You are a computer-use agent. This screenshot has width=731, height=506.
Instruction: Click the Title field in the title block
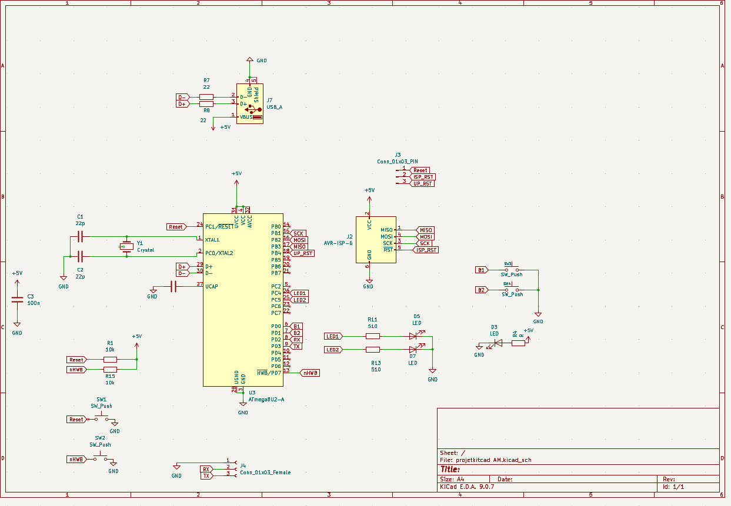(x=450, y=469)
